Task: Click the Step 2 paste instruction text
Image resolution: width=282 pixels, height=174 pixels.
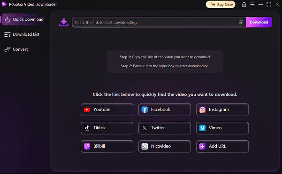Action: click(x=165, y=66)
